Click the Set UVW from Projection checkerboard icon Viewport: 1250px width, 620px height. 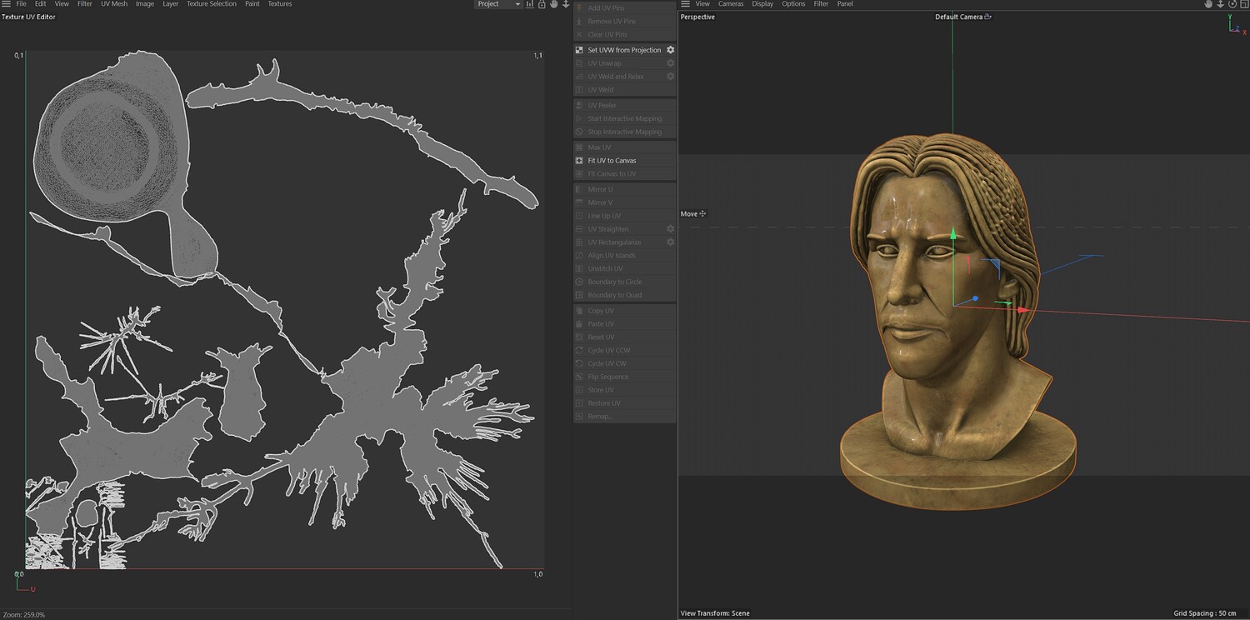point(579,50)
